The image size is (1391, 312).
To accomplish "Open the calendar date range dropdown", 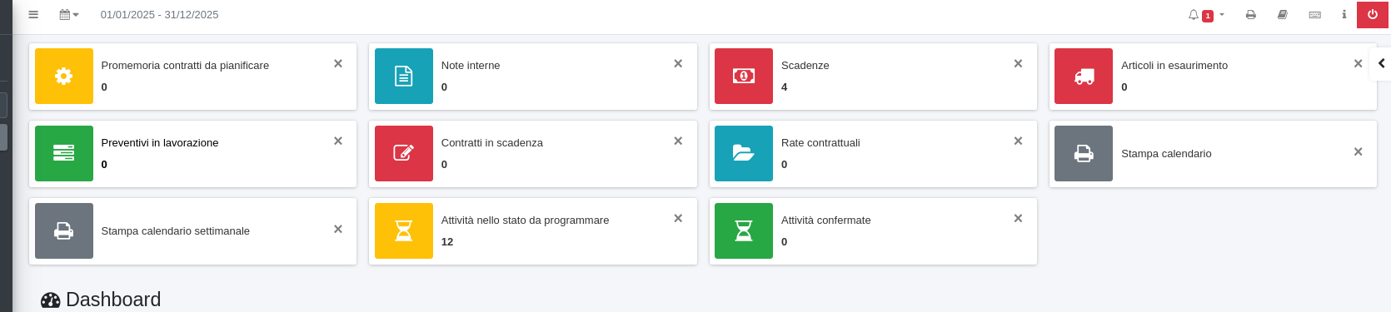I will (x=69, y=14).
